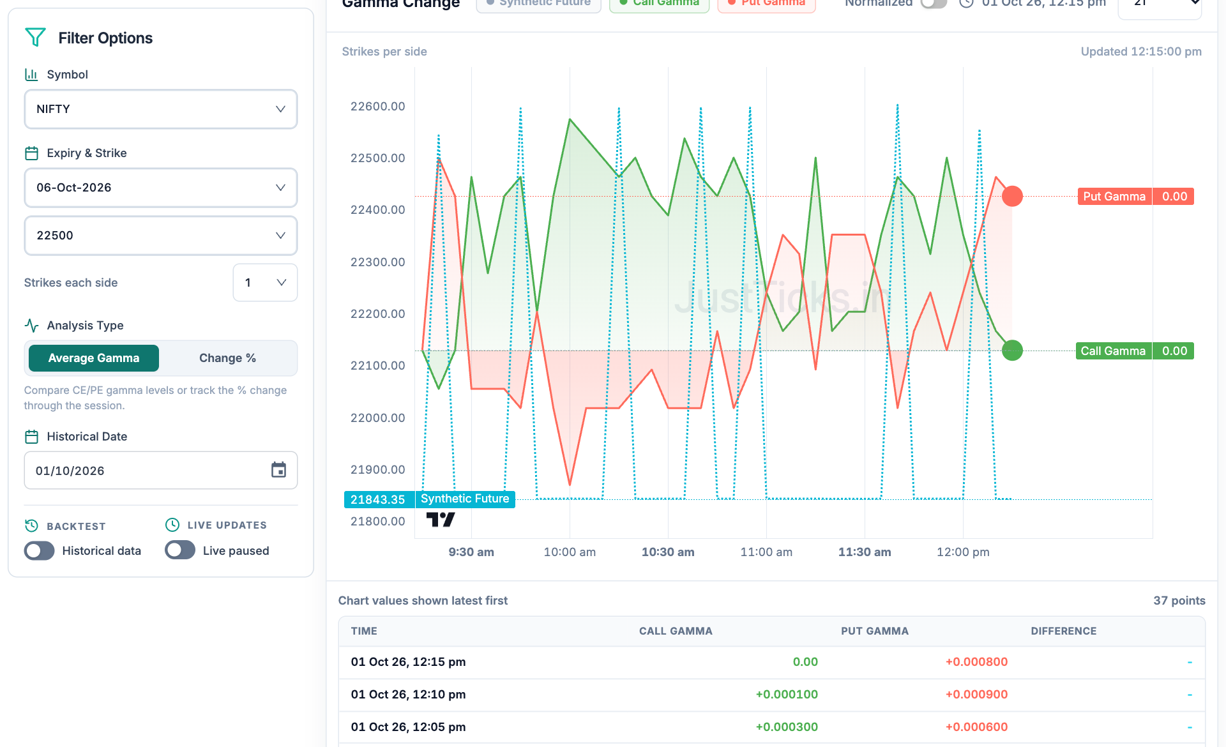Viewport: 1226px width, 747px height.
Task: Click the +0.000300 call gamma value
Action: pos(787,727)
